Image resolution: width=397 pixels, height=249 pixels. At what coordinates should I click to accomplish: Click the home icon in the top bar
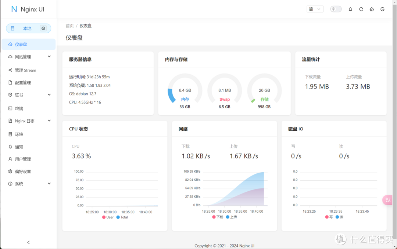click(x=372, y=9)
